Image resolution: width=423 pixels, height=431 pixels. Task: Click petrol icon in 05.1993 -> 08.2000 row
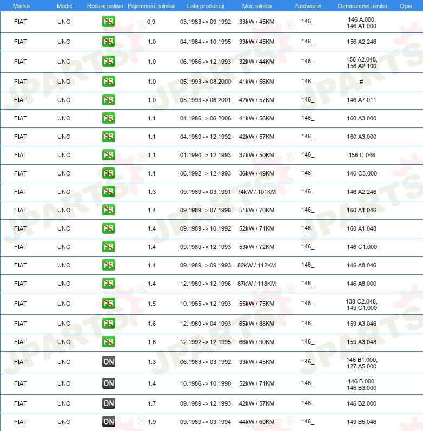pyautogui.click(x=108, y=82)
